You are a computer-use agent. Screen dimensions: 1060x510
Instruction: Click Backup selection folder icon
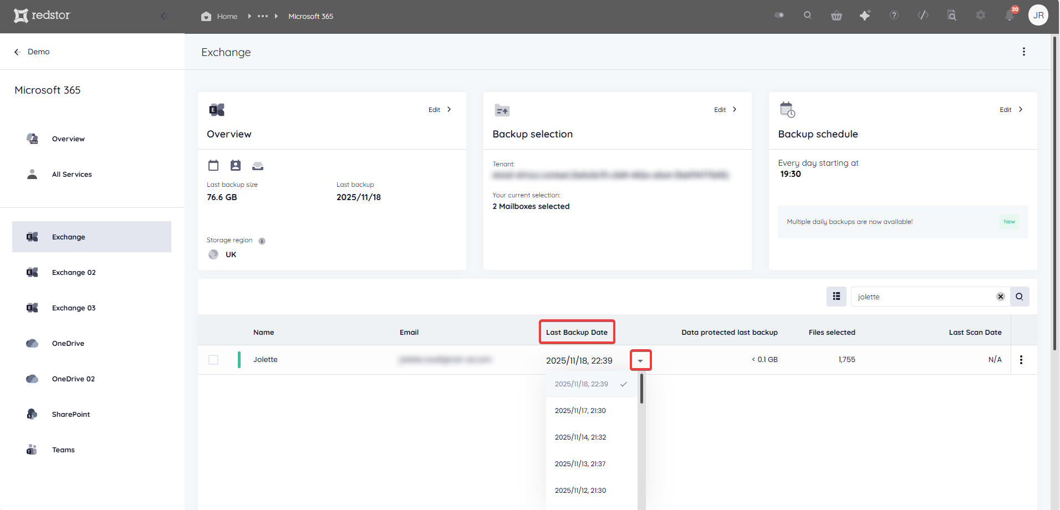(x=502, y=110)
